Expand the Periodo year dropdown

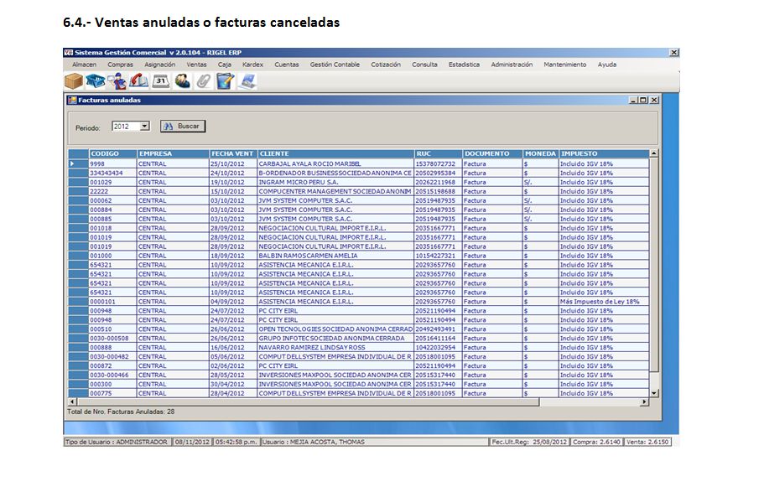[144, 127]
